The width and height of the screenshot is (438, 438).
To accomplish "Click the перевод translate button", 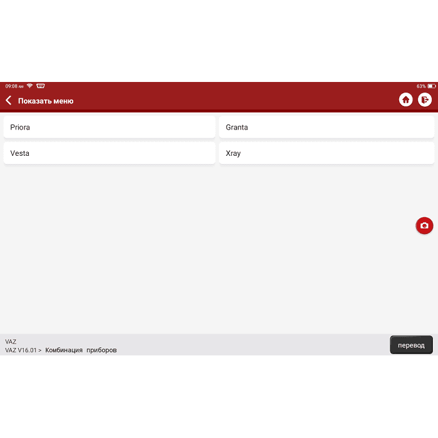I will click(x=411, y=345).
